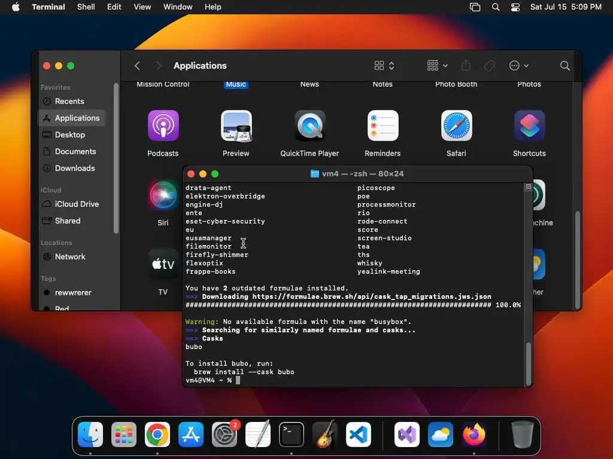Viewport: 613px width, 459px height.
Task: Click the Terminal command prompt
Action: (x=213, y=380)
